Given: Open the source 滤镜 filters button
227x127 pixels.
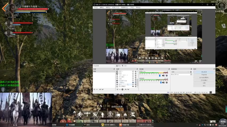Looking at the screenshot, I should 124,66.
